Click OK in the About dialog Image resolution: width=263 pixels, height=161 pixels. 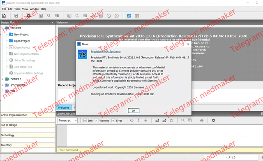tap(134, 111)
